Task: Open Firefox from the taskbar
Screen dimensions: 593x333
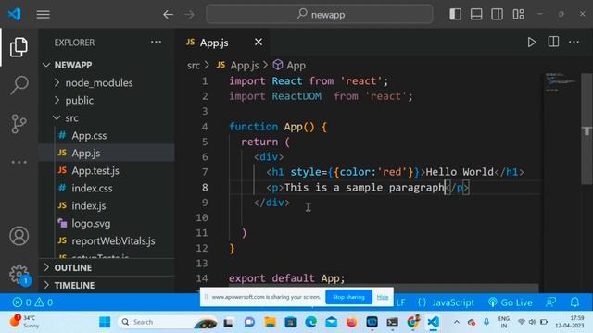Action: (x=351, y=322)
